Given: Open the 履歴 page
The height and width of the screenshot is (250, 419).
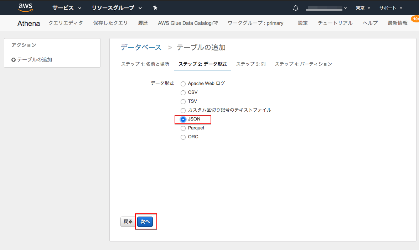Looking at the screenshot, I should (x=143, y=23).
